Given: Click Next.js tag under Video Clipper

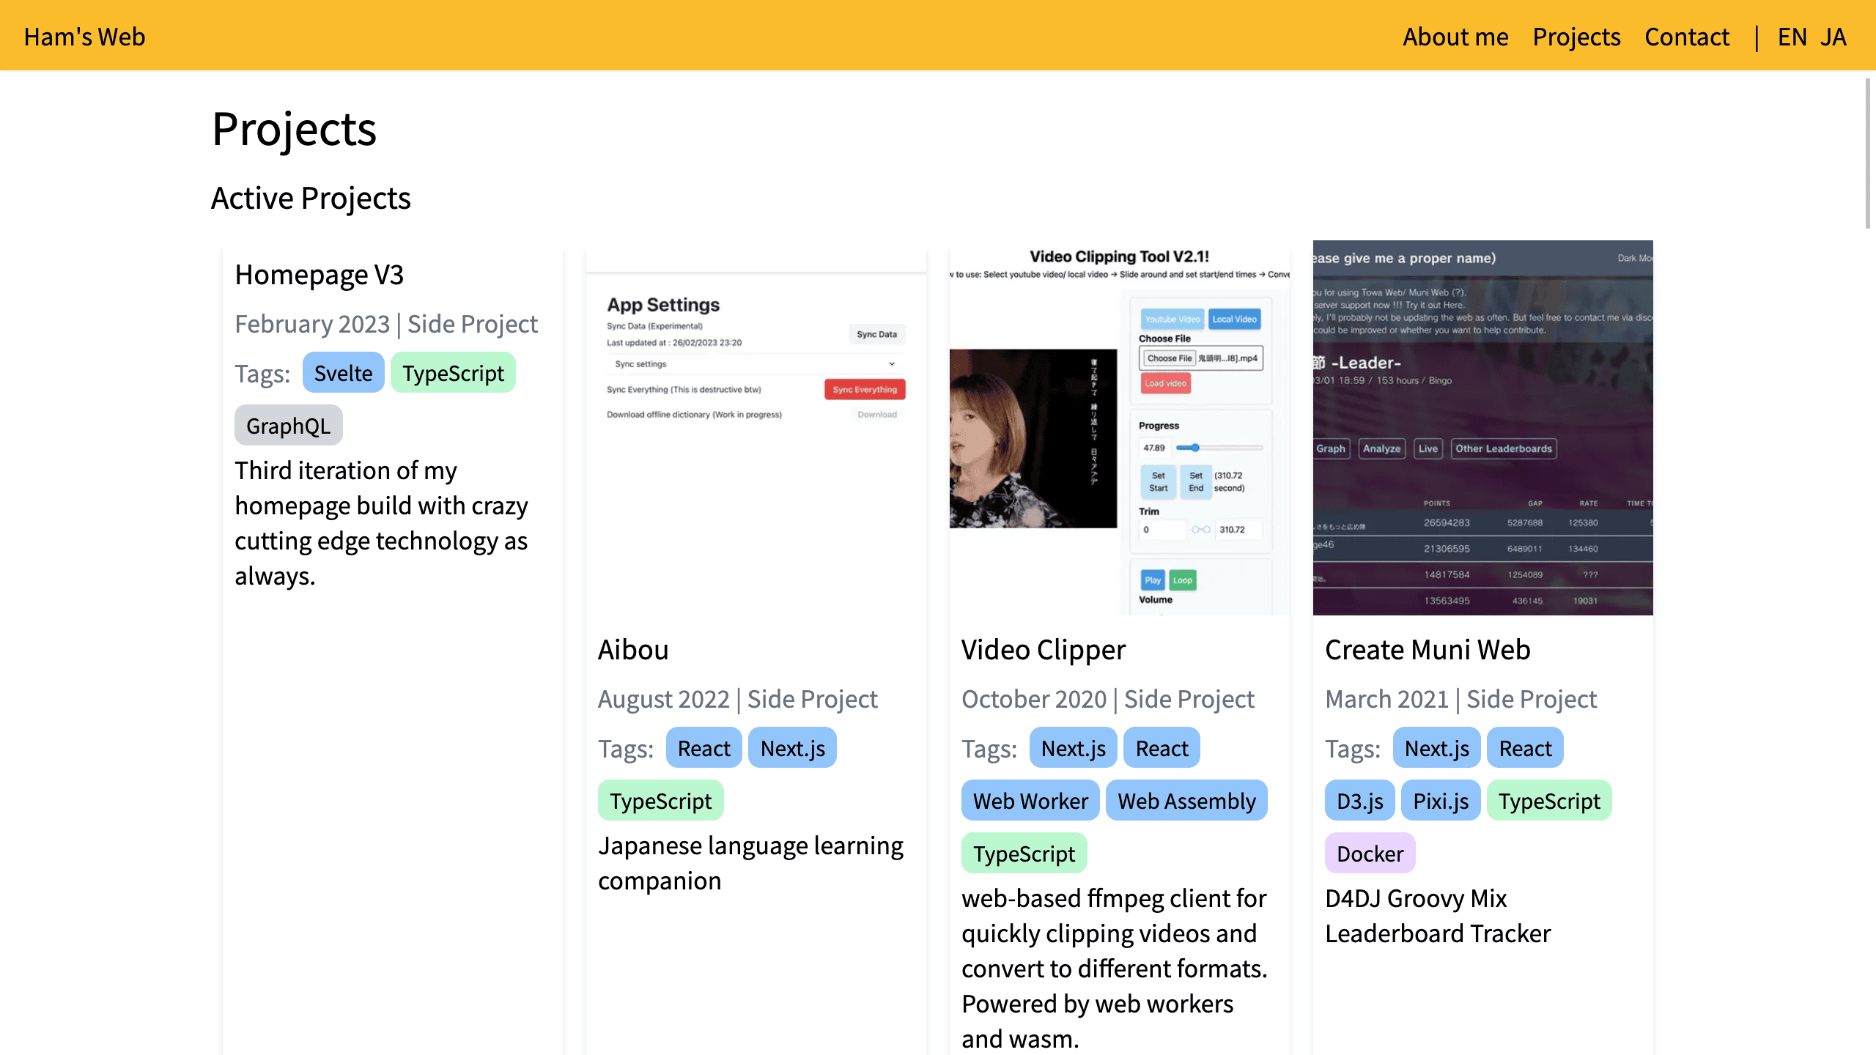Looking at the screenshot, I should coord(1074,748).
